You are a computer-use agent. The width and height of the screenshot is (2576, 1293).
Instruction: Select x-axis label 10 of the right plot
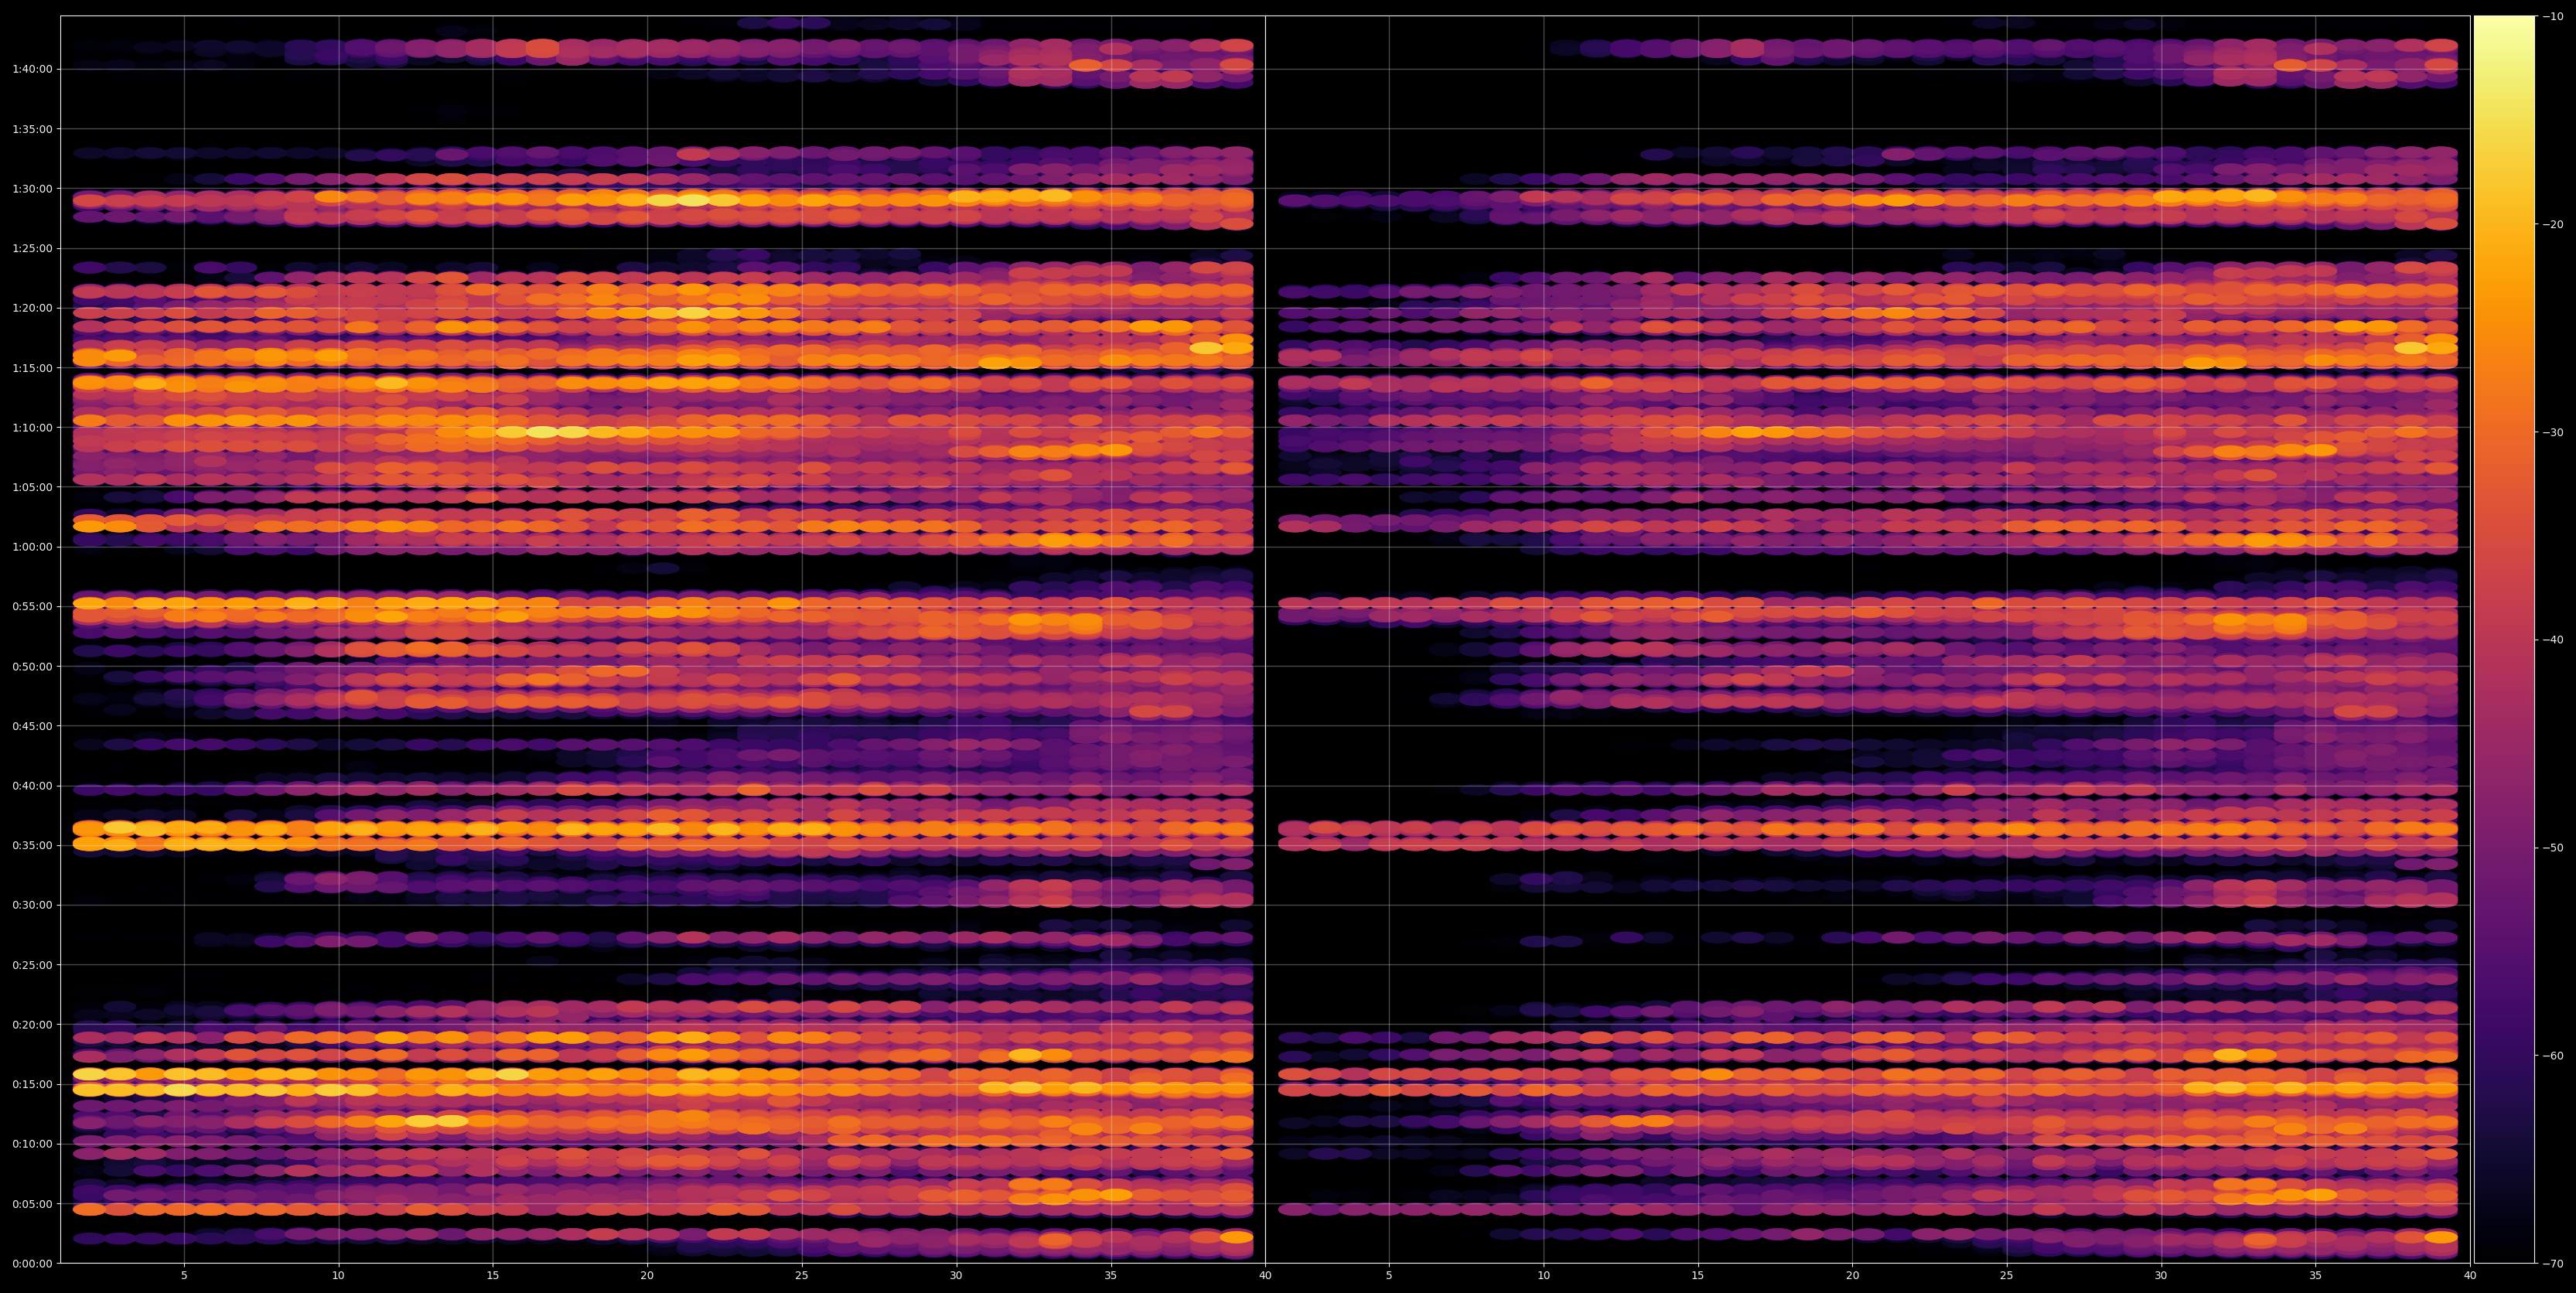click(1544, 1276)
